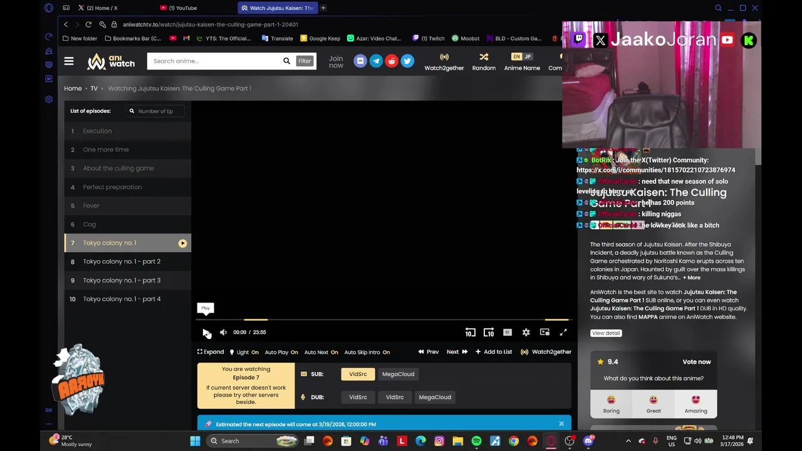Click Home breadcrumb link

pyautogui.click(x=73, y=88)
